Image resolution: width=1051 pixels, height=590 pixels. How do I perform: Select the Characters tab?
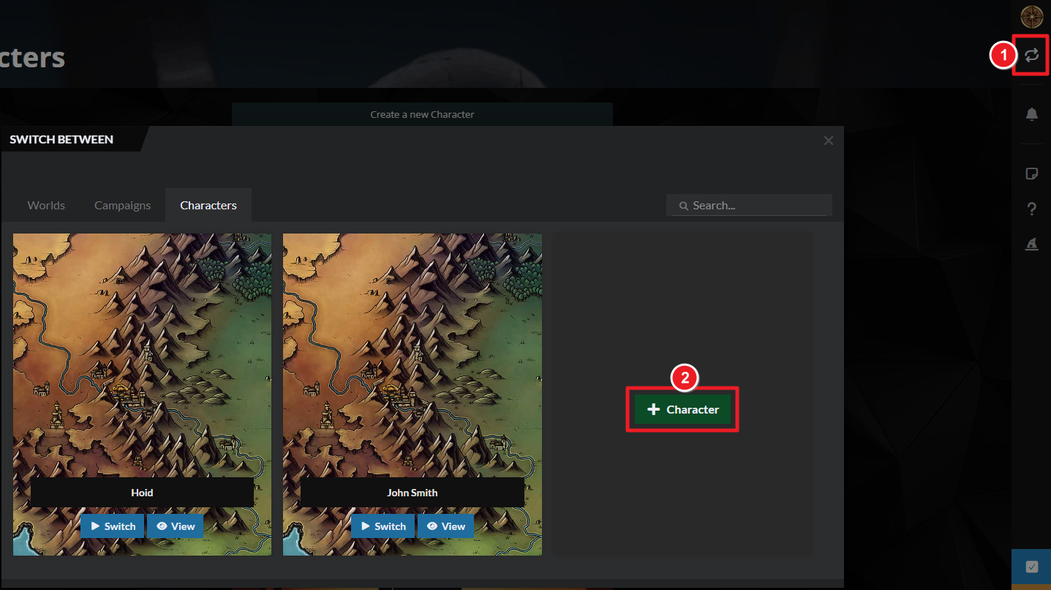208,205
